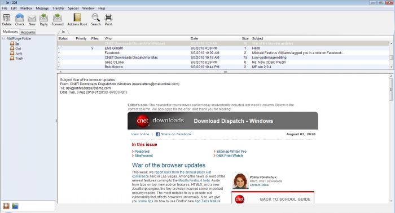Switch to the Mailboxes tab
Image resolution: width=395 pixels, height=213 pixels.
pos(10,32)
